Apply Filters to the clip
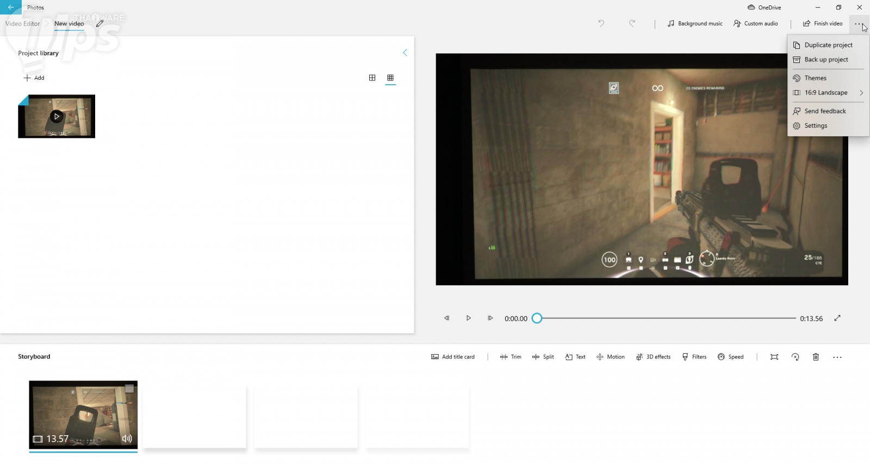 tap(694, 357)
